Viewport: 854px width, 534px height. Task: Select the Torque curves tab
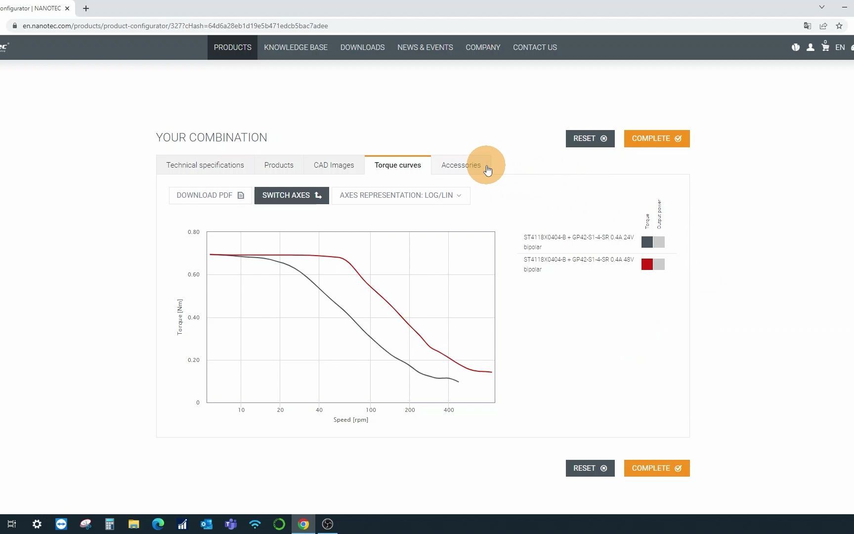click(398, 165)
